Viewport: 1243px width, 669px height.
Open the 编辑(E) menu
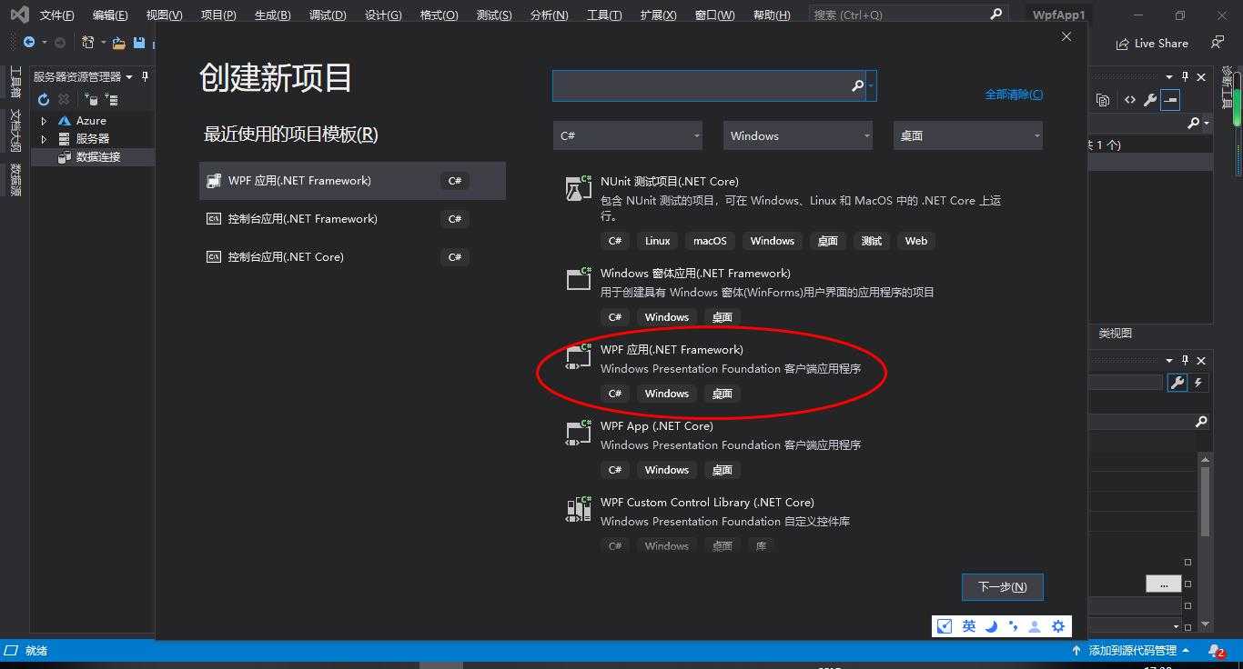tap(110, 15)
